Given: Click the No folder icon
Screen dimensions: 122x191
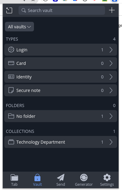Looking at the screenshot, I should 11,116.
